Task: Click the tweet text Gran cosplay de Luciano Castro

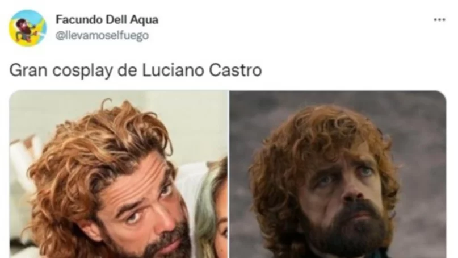Action: coord(136,70)
